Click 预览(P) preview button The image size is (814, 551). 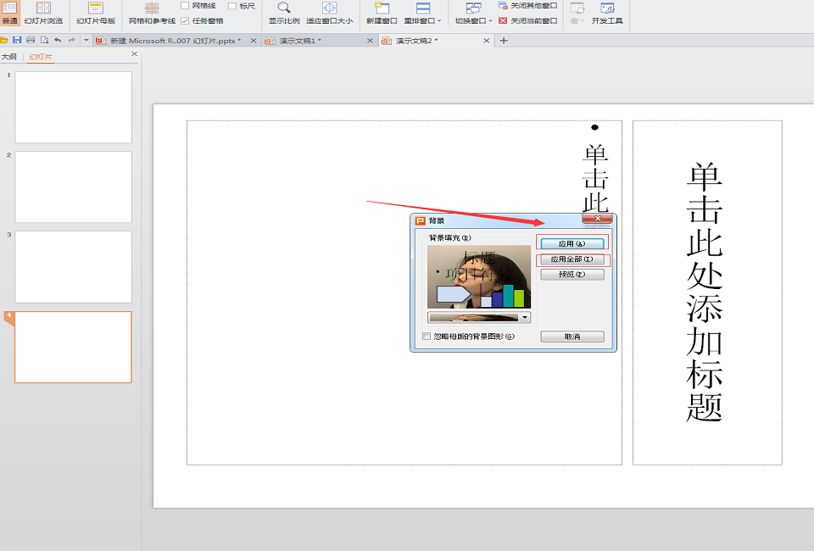click(x=572, y=275)
